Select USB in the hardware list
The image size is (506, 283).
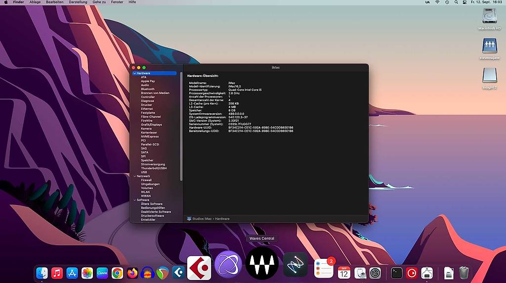(x=144, y=172)
